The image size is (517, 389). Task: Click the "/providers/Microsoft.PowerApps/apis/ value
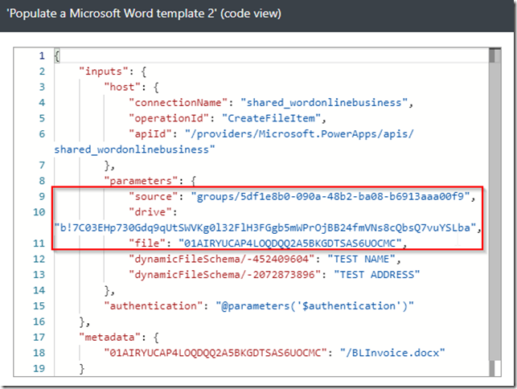[x=299, y=134]
